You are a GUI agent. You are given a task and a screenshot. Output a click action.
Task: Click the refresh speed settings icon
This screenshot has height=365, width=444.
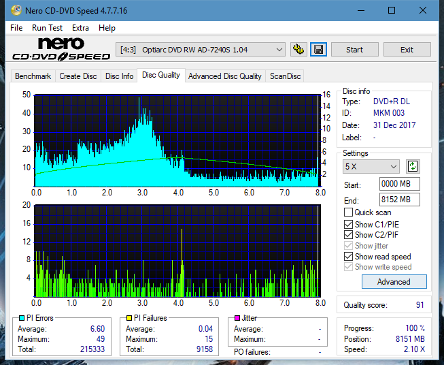coord(413,166)
